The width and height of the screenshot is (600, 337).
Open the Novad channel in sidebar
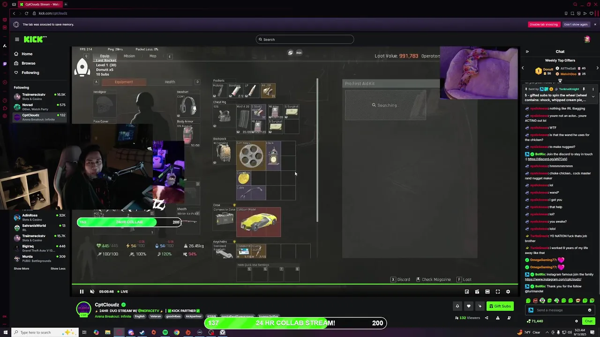(x=40, y=107)
